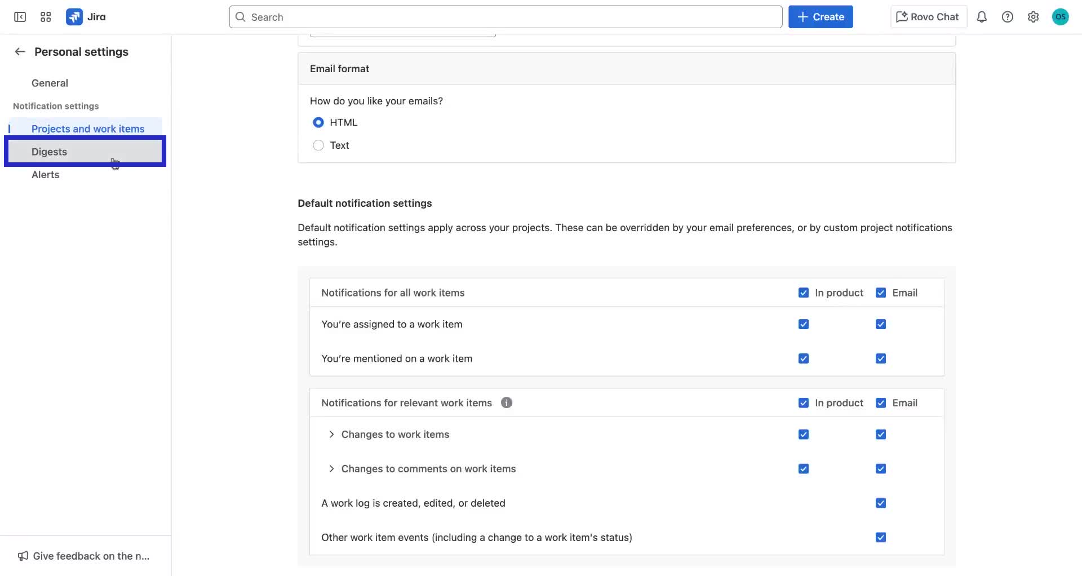
Task: Open the Rovo Chat icon
Action: click(x=927, y=17)
